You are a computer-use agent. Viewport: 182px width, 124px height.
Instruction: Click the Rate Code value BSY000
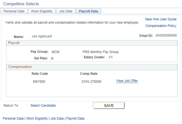tap(39, 82)
